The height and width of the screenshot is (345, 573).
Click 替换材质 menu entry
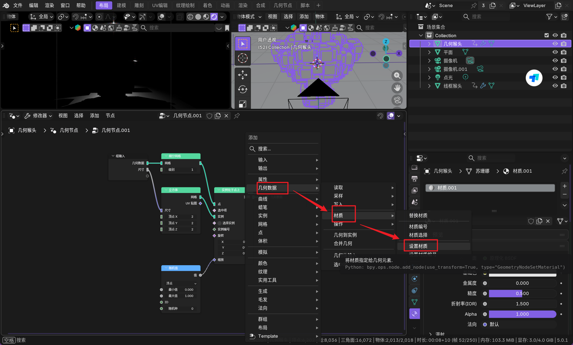[x=418, y=216]
